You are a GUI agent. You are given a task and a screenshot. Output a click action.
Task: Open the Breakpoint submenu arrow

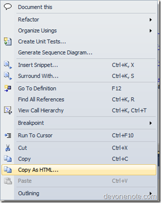click(x=150, y=123)
